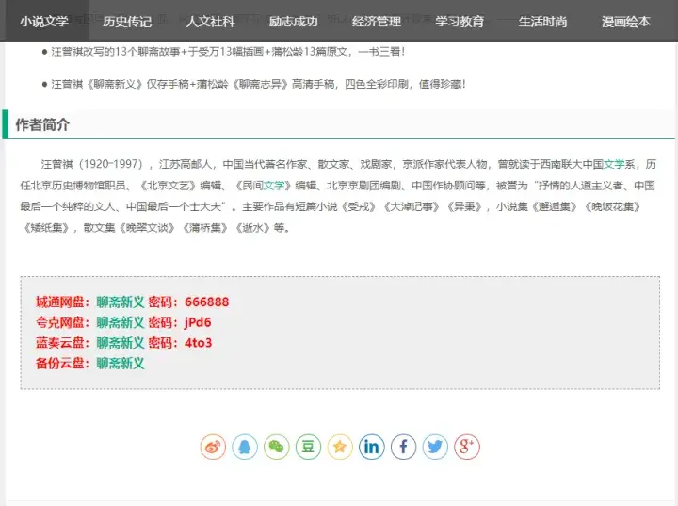Click password text 666888
This screenshot has width=678, height=506.
coord(206,302)
